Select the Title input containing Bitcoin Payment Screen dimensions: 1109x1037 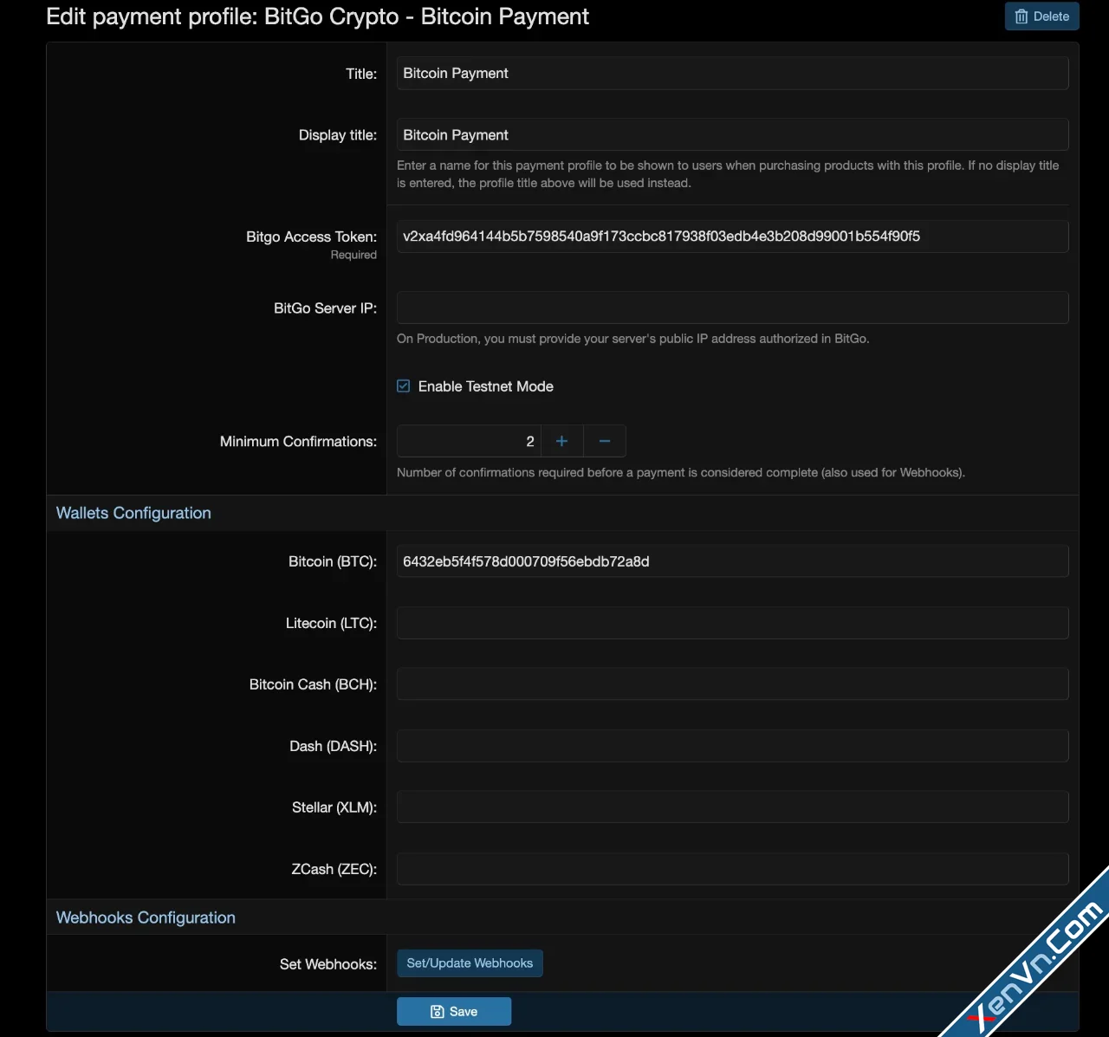click(732, 73)
